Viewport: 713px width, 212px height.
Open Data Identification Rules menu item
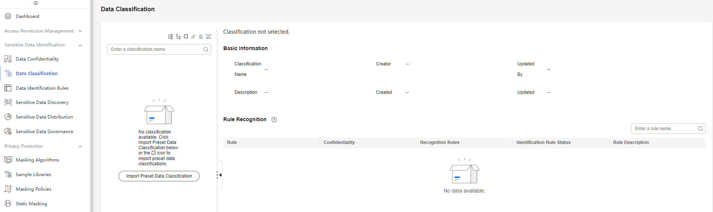click(x=42, y=88)
